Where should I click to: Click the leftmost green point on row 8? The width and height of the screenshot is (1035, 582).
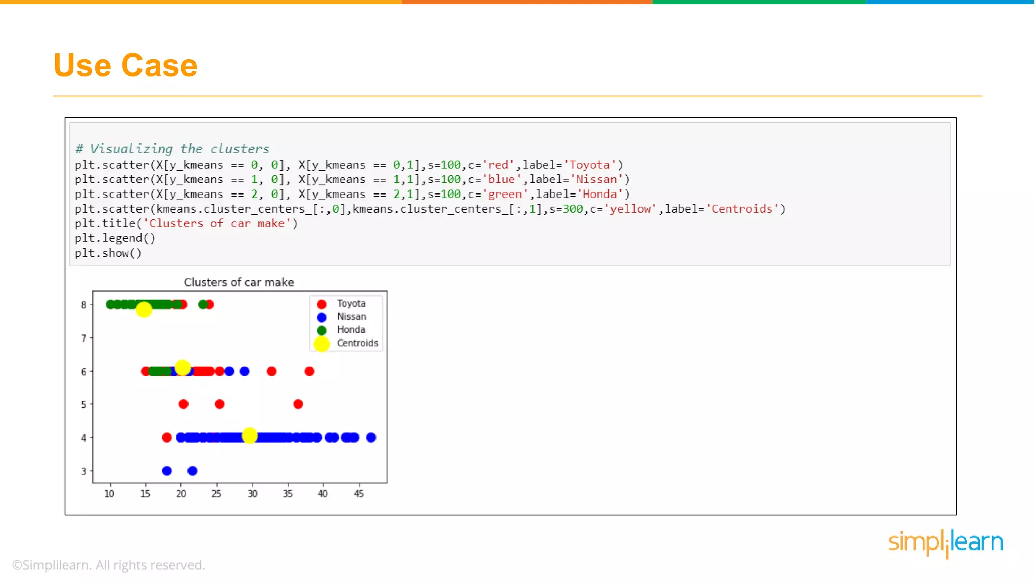110,304
